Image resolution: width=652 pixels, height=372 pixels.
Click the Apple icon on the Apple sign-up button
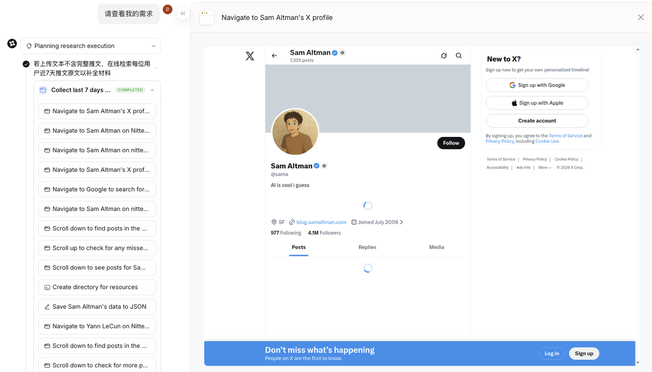[514, 103]
